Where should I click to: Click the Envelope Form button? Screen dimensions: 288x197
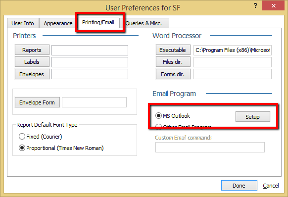[37, 102]
